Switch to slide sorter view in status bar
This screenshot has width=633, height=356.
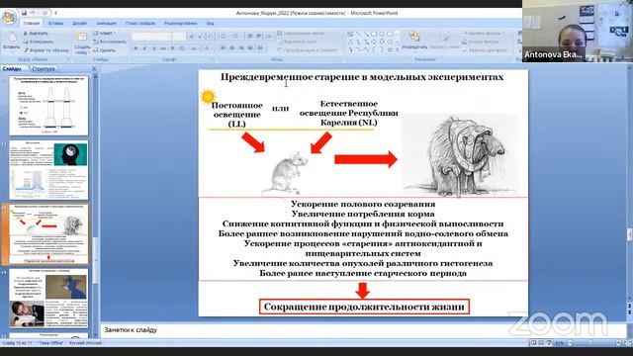coord(541,343)
